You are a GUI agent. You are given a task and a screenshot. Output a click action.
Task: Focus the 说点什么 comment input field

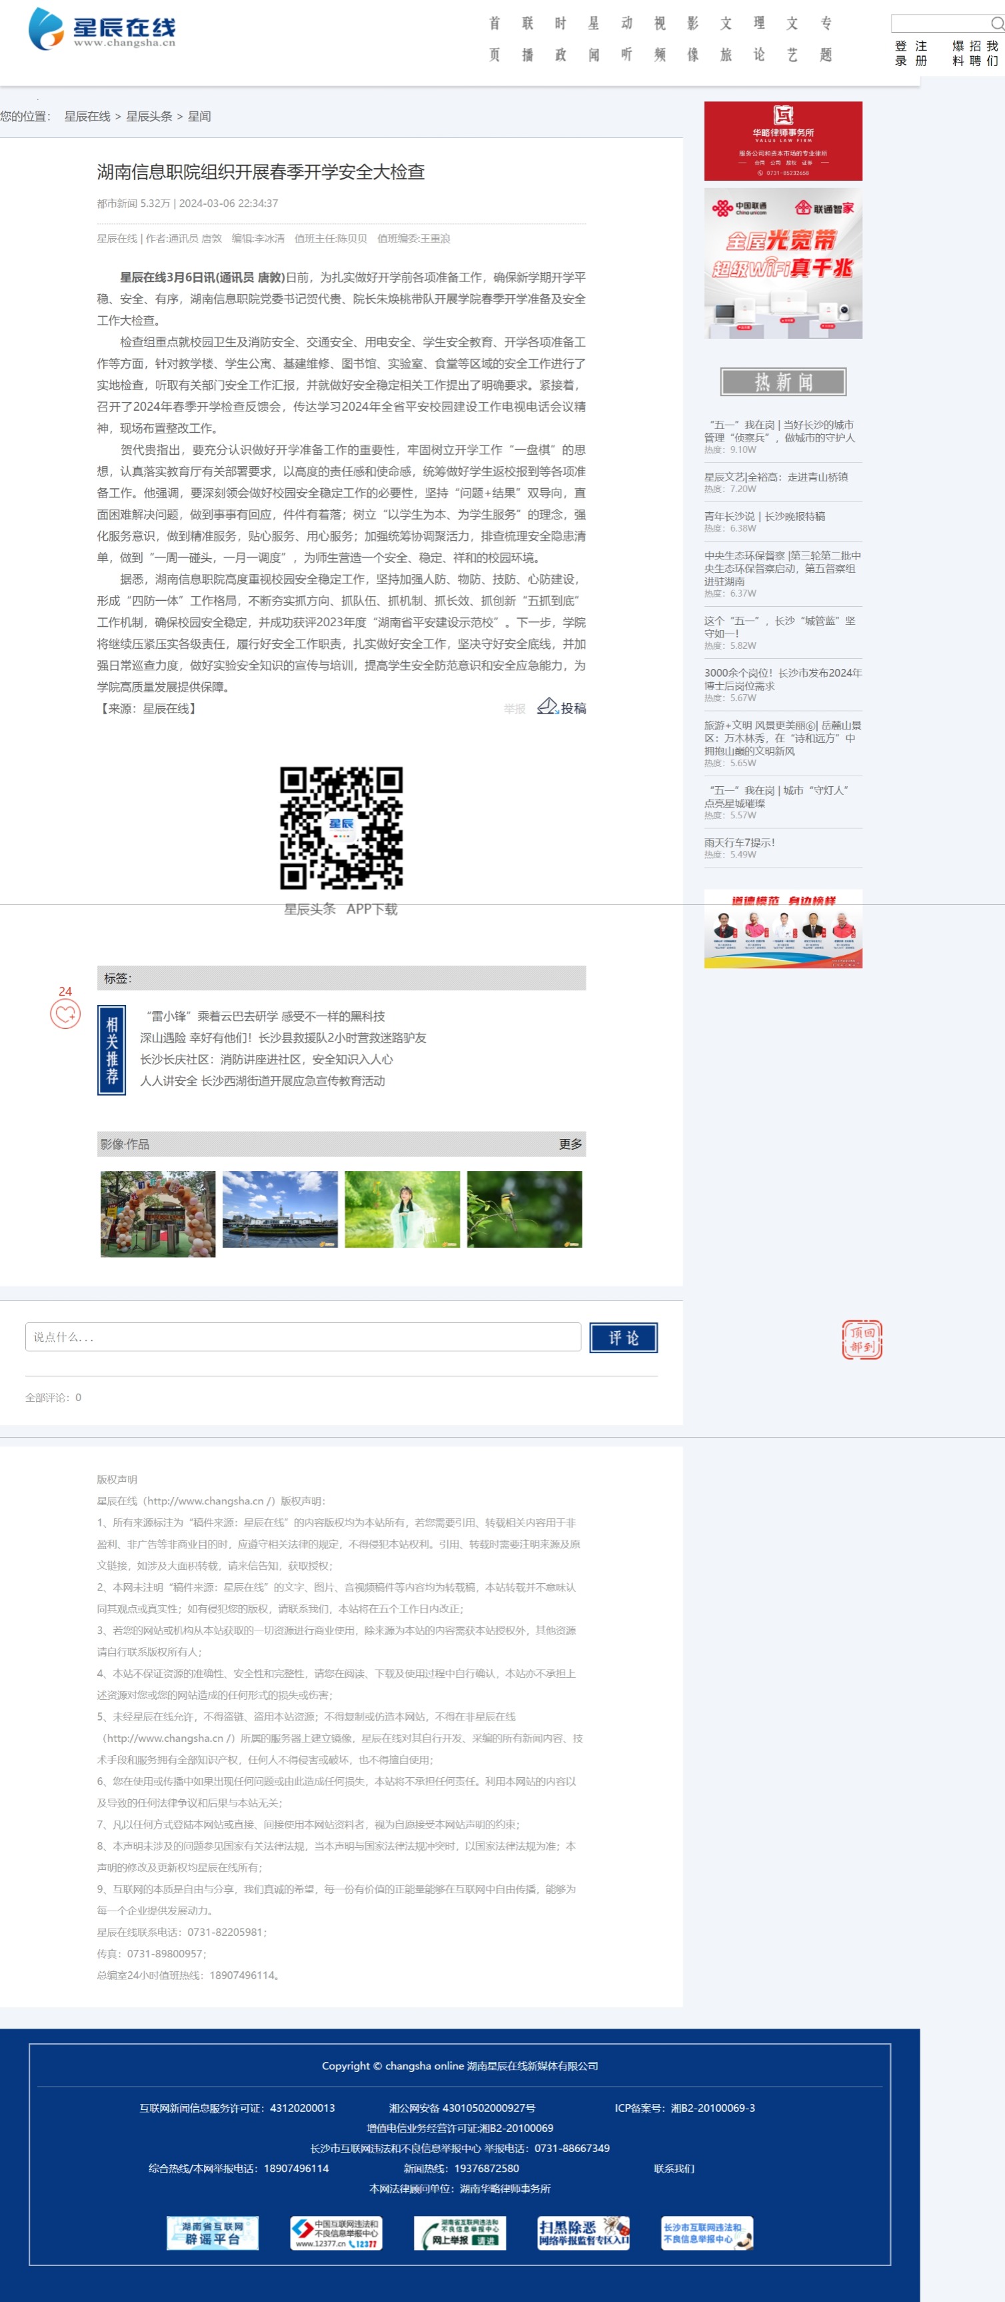coord(303,1337)
